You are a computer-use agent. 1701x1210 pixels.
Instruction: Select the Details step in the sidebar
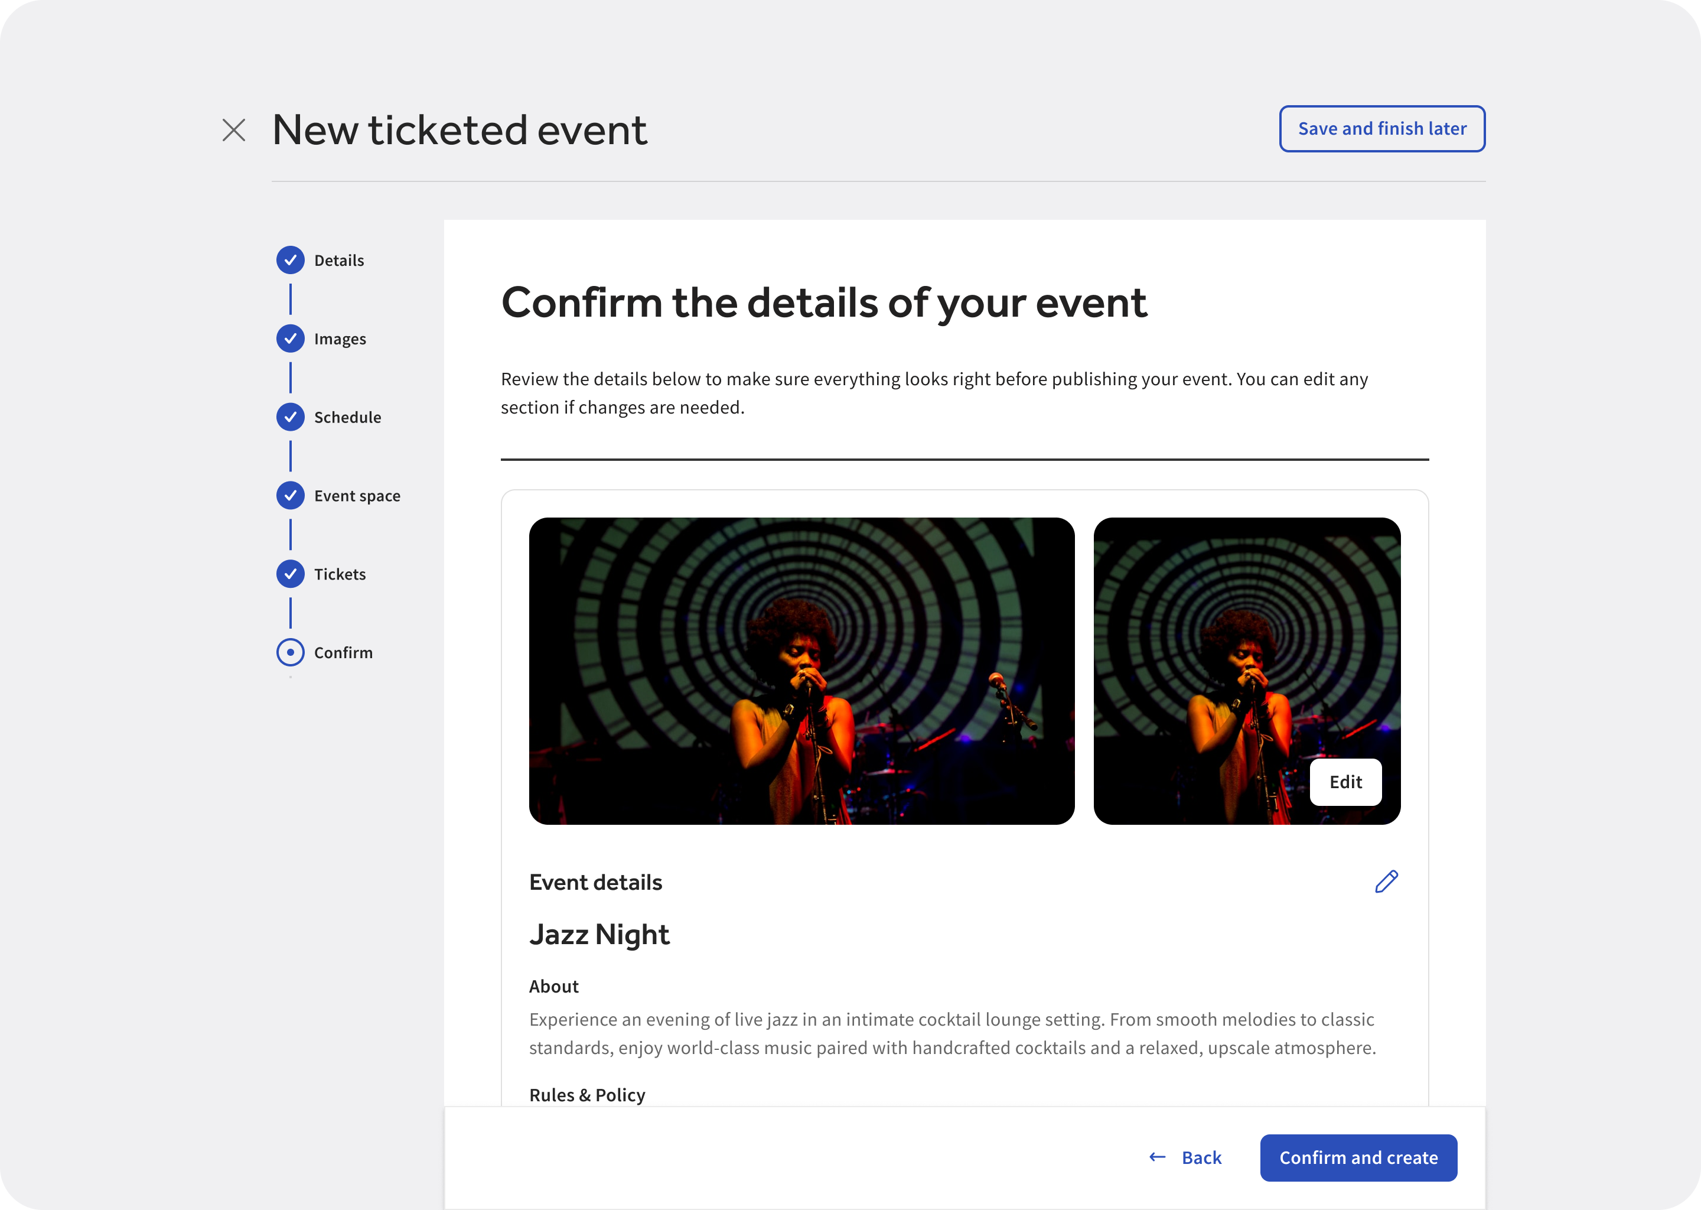339,260
